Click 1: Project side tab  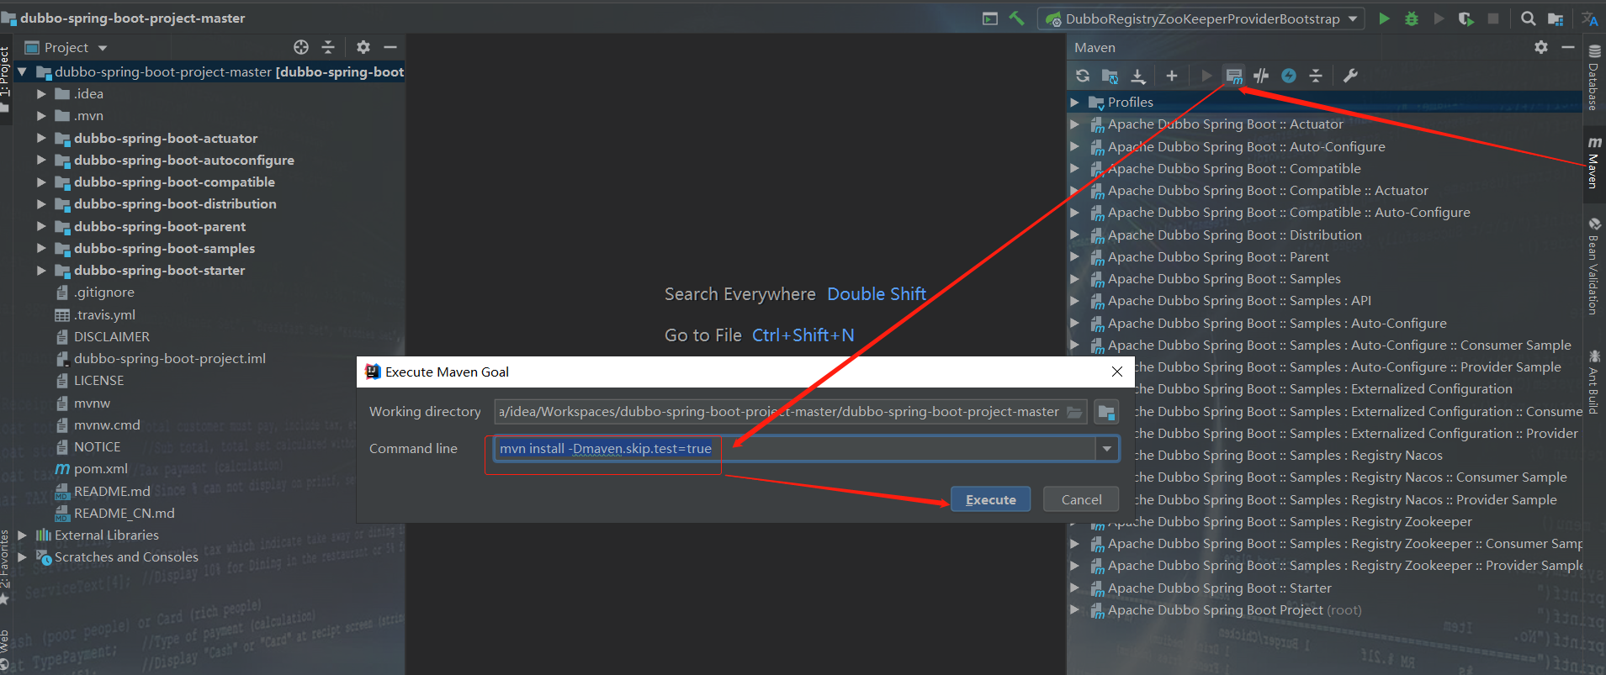[5, 80]
